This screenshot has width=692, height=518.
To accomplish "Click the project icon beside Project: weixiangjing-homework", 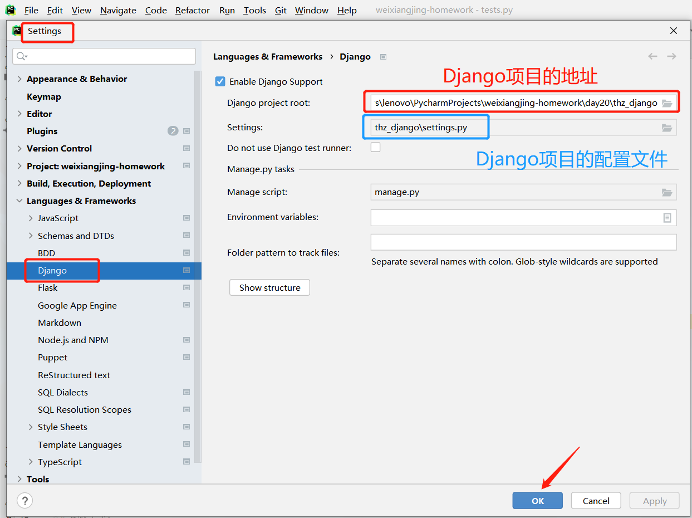I will (187, 166).
